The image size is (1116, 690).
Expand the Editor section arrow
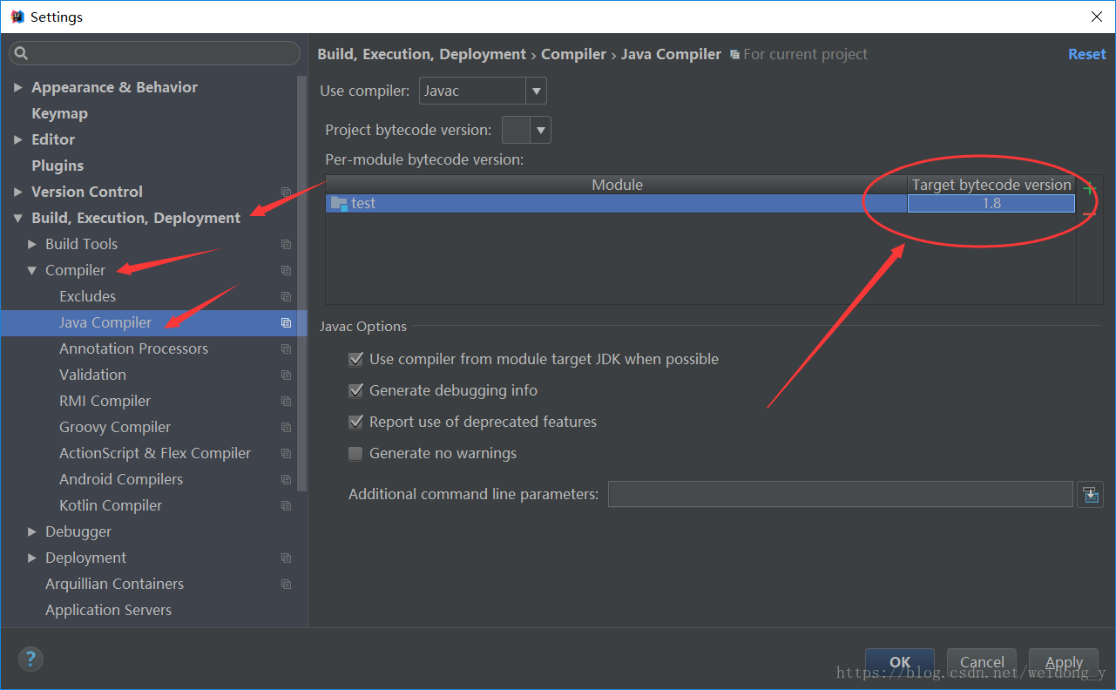pyautogui.click(x=17, y=139)
